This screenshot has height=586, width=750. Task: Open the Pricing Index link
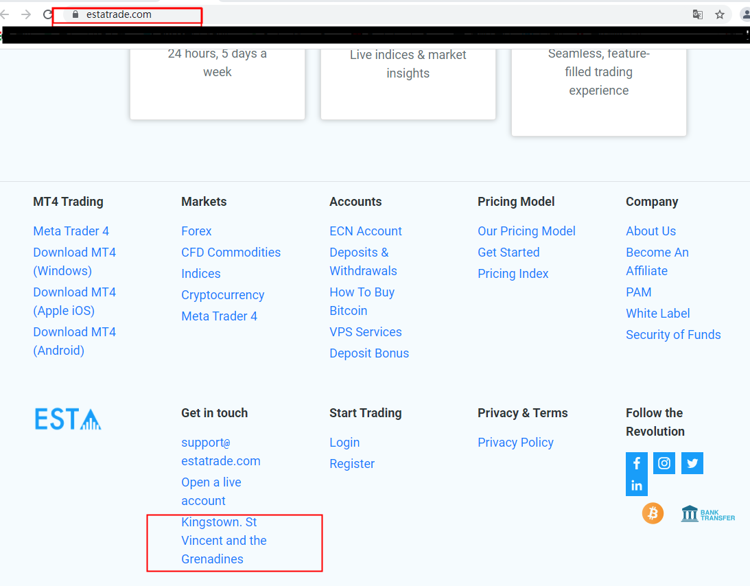tap(513, 274)
